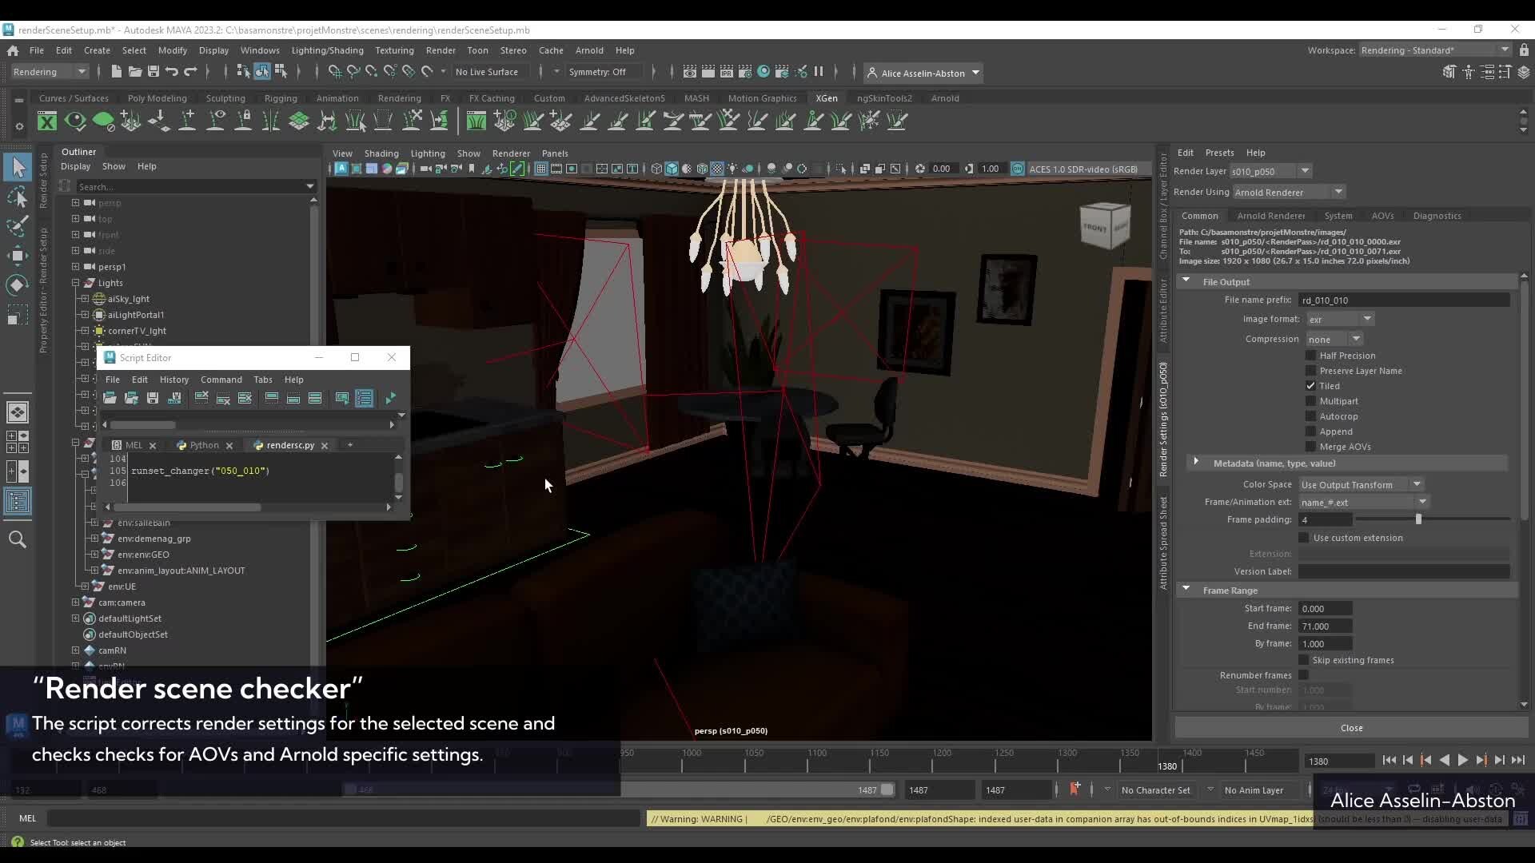Screen dimensions: 1535x863
Task: Open the Render Layer dropdown
Action: [x=1306, y=171]
